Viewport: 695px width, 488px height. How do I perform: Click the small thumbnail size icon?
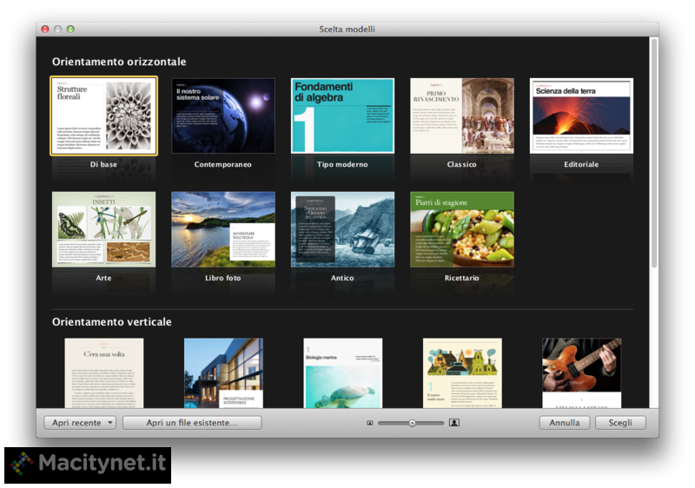click(x=370, y=423)
